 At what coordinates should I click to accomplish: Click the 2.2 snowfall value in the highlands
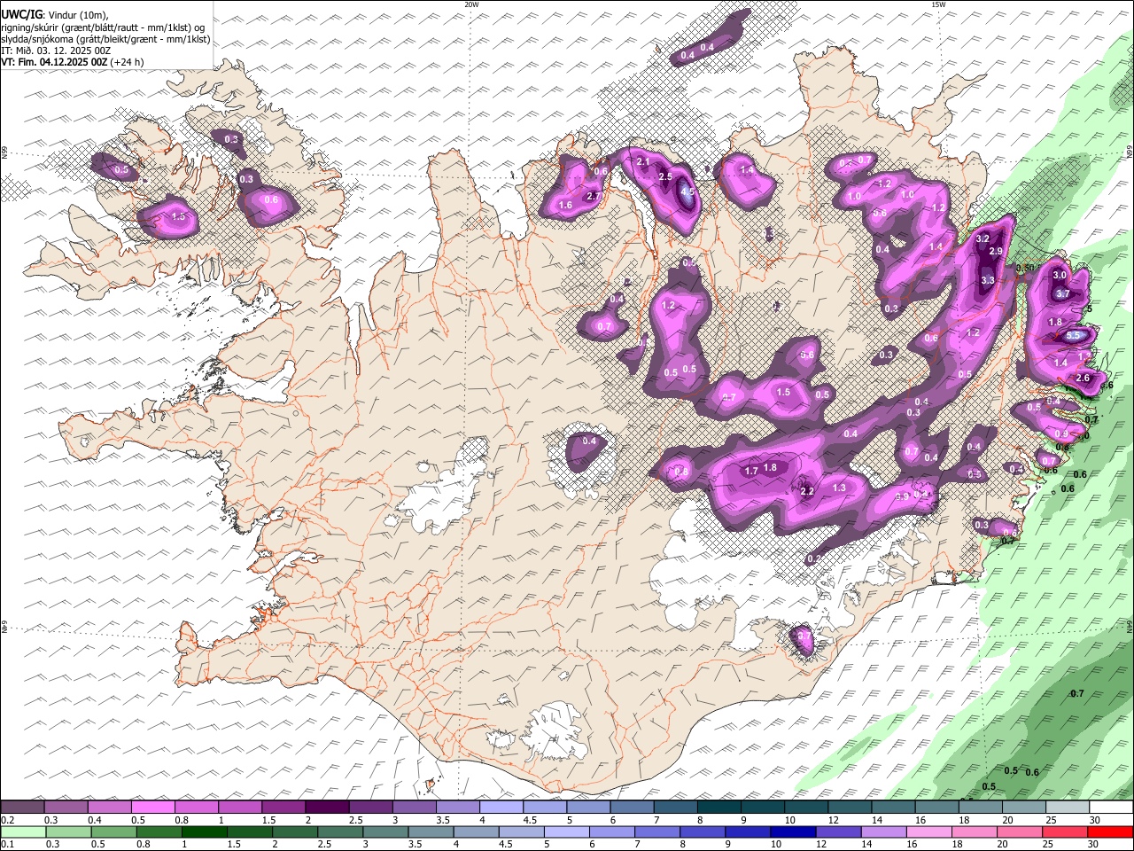click(x=807, y=491)
